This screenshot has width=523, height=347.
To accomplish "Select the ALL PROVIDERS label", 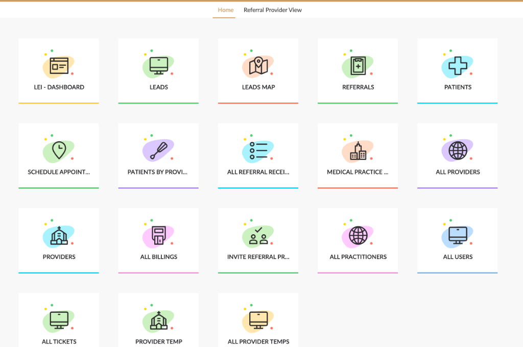I will pos(458,172).
